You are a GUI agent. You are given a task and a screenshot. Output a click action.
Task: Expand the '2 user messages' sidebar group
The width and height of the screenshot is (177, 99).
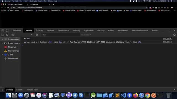2,43
